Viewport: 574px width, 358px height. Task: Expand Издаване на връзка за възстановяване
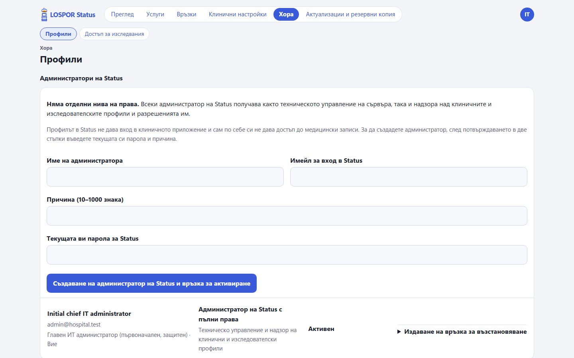[462, 332]
